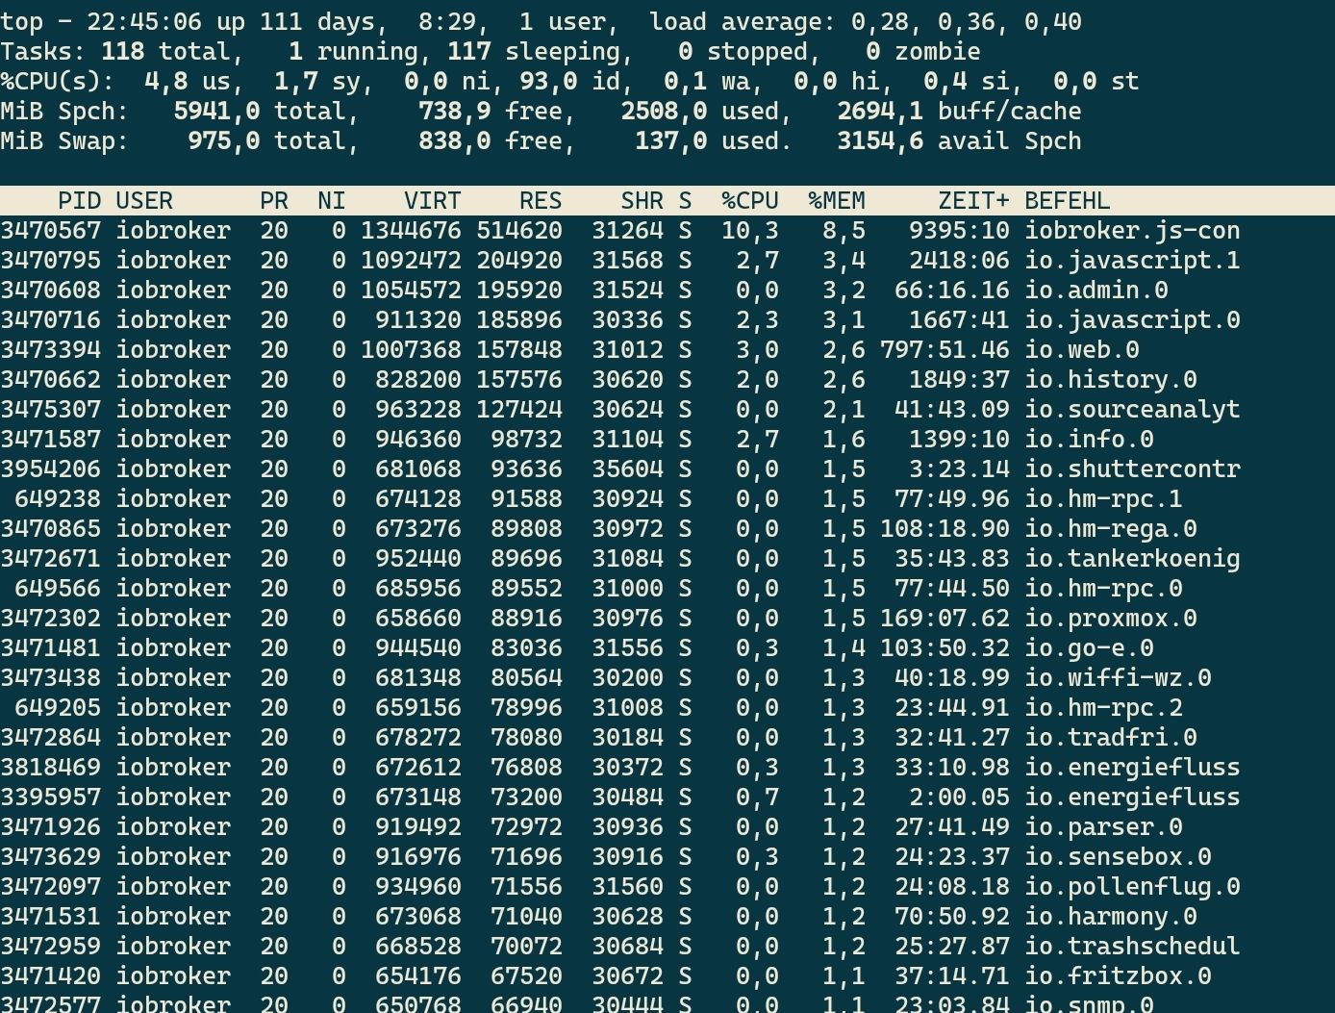Image resolution: width=1335 pixels, height=1013 pixels.
Task: Select the io.wiffi-wz.0 command entry
Action: (1118, 678)
